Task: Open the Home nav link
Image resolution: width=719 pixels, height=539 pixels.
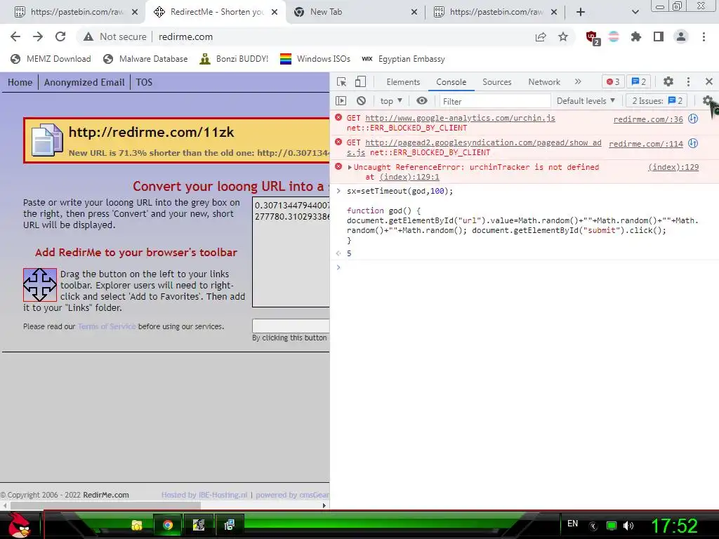Action: [20, 83]
